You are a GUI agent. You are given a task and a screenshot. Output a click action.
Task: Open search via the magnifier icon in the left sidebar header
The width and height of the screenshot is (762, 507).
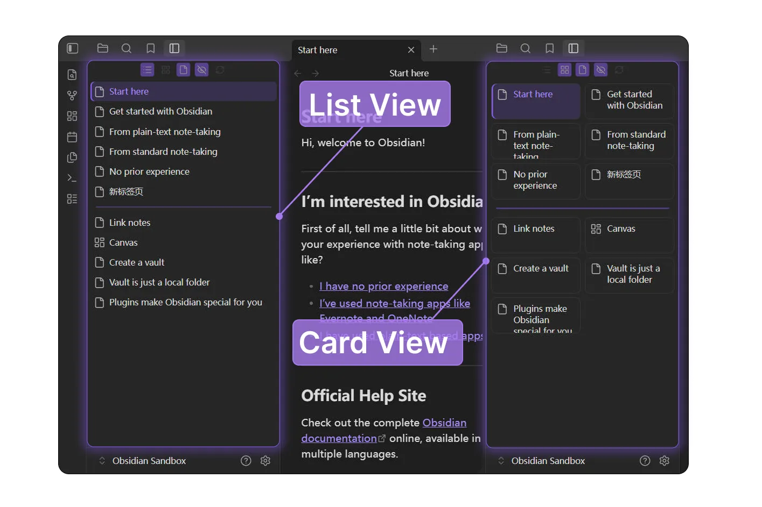coord(127,48)
